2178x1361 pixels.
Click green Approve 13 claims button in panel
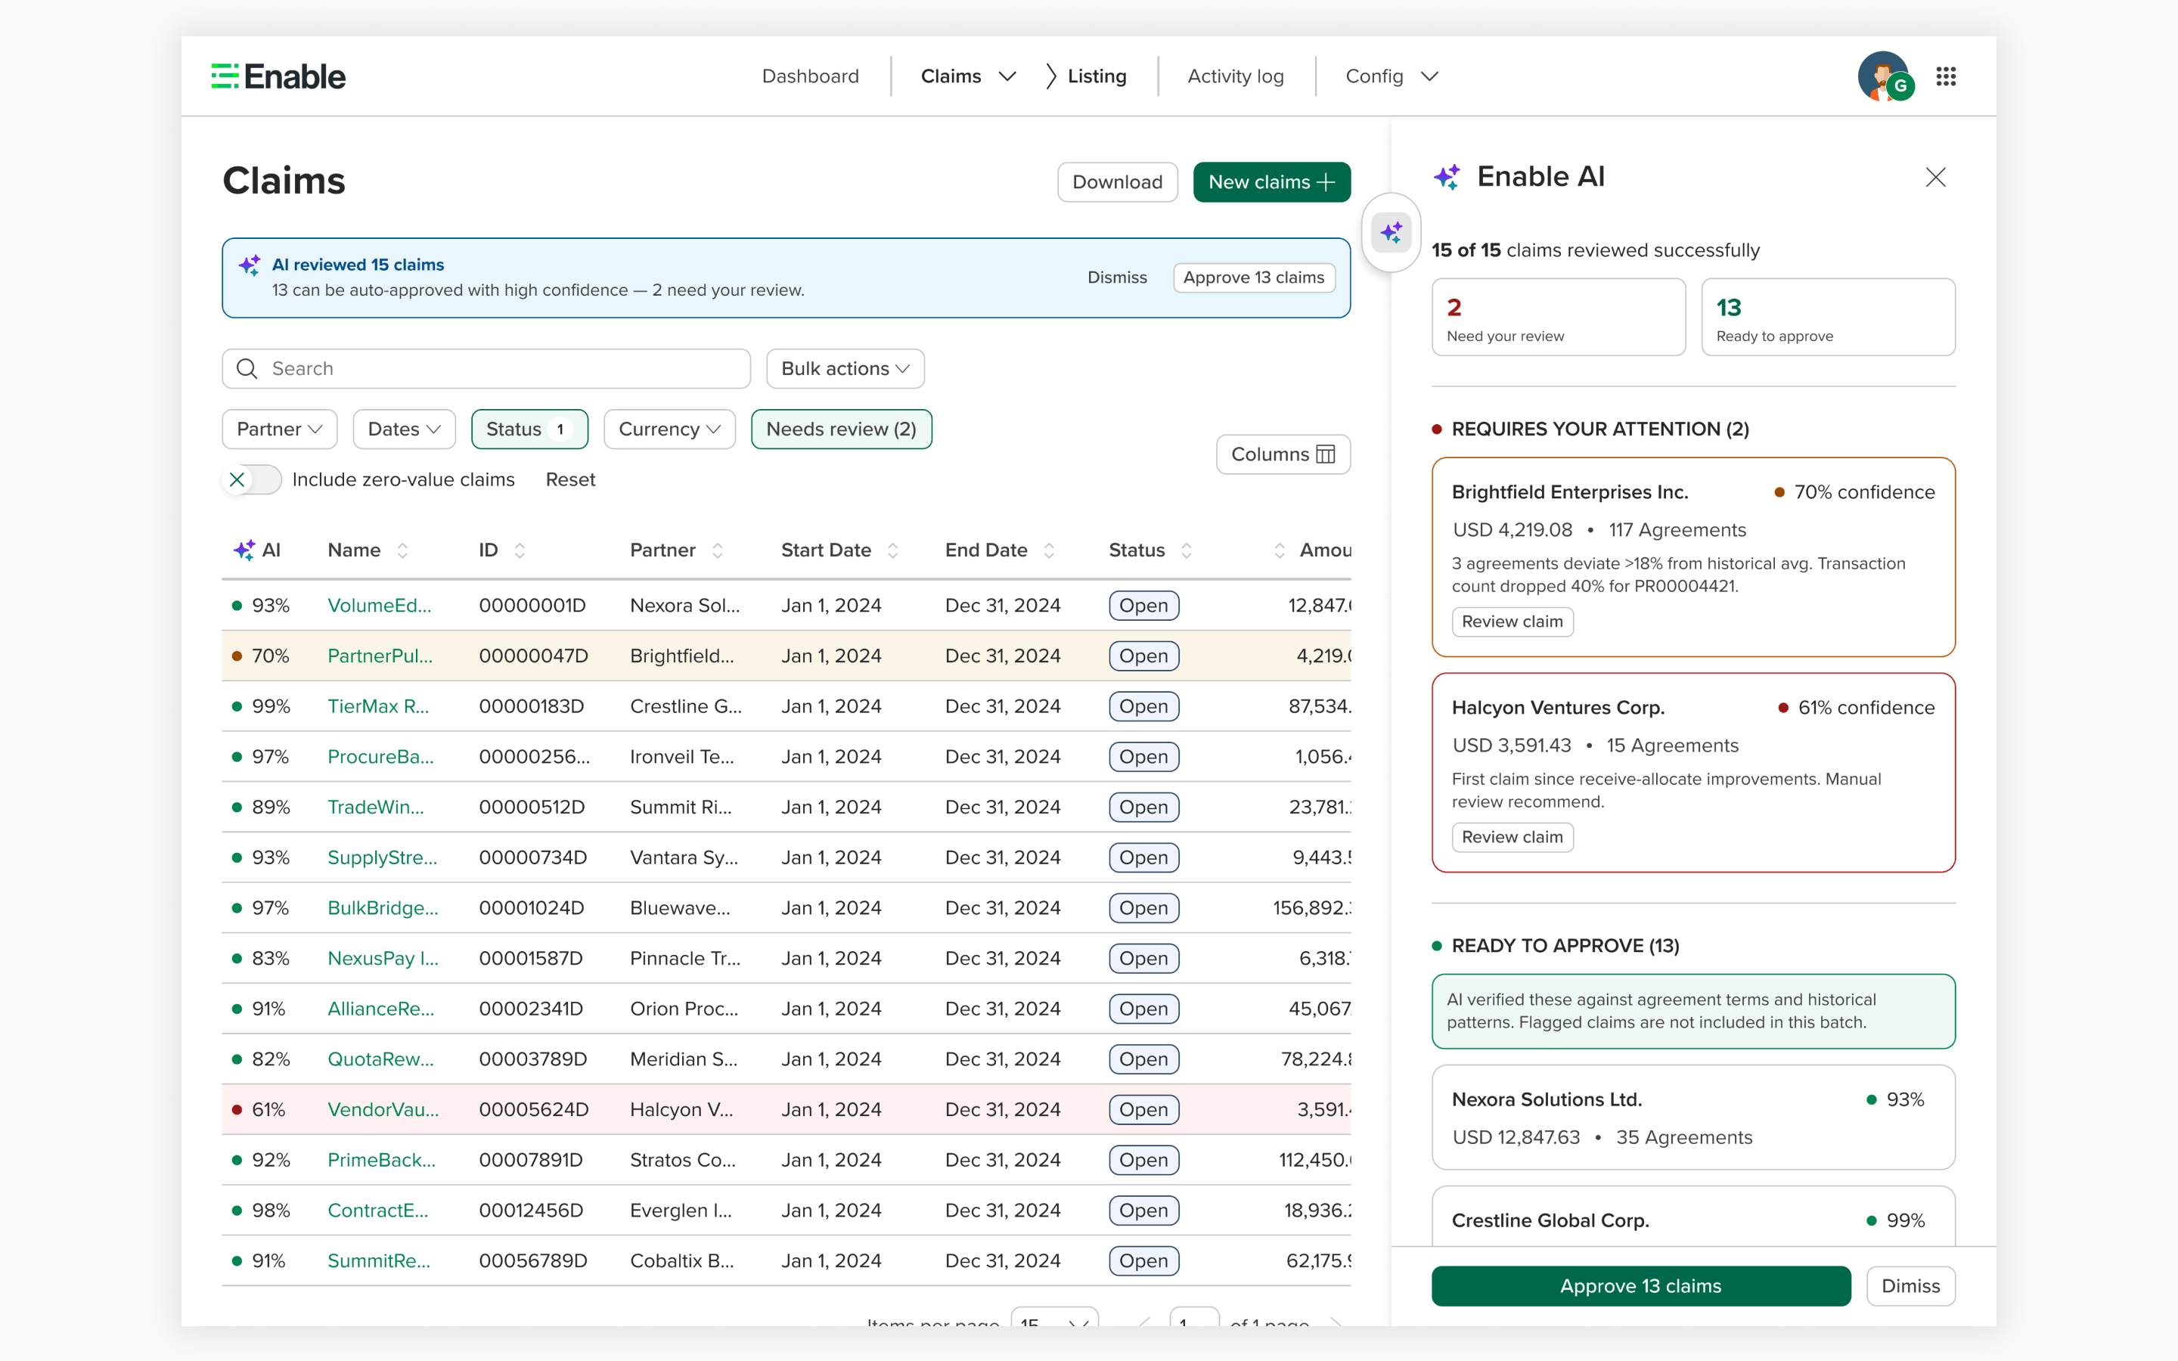pyautogui.click(x=1641, y=1286)
